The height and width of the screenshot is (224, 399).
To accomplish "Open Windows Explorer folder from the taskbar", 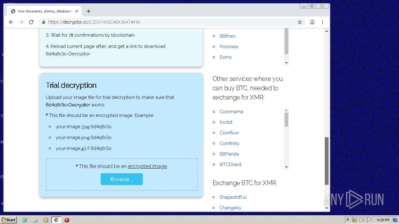I will pos(35,220).
